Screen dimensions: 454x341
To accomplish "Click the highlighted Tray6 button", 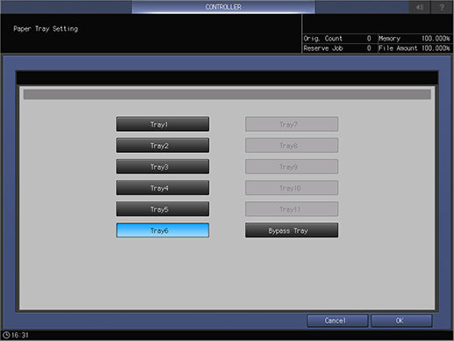I will (x=162, y=230).
